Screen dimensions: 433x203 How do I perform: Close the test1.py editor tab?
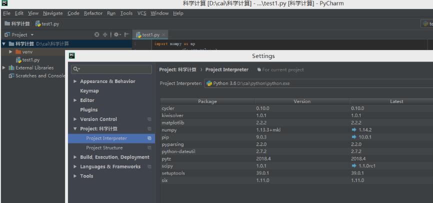(x=163, y=35)
